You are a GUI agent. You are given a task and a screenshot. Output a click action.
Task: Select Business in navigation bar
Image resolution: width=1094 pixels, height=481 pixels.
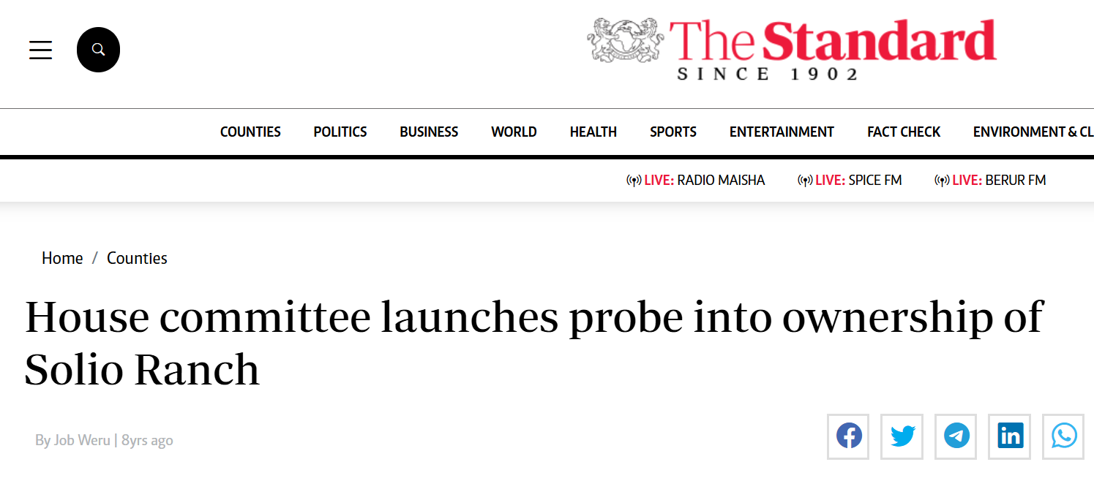(429, 132)
